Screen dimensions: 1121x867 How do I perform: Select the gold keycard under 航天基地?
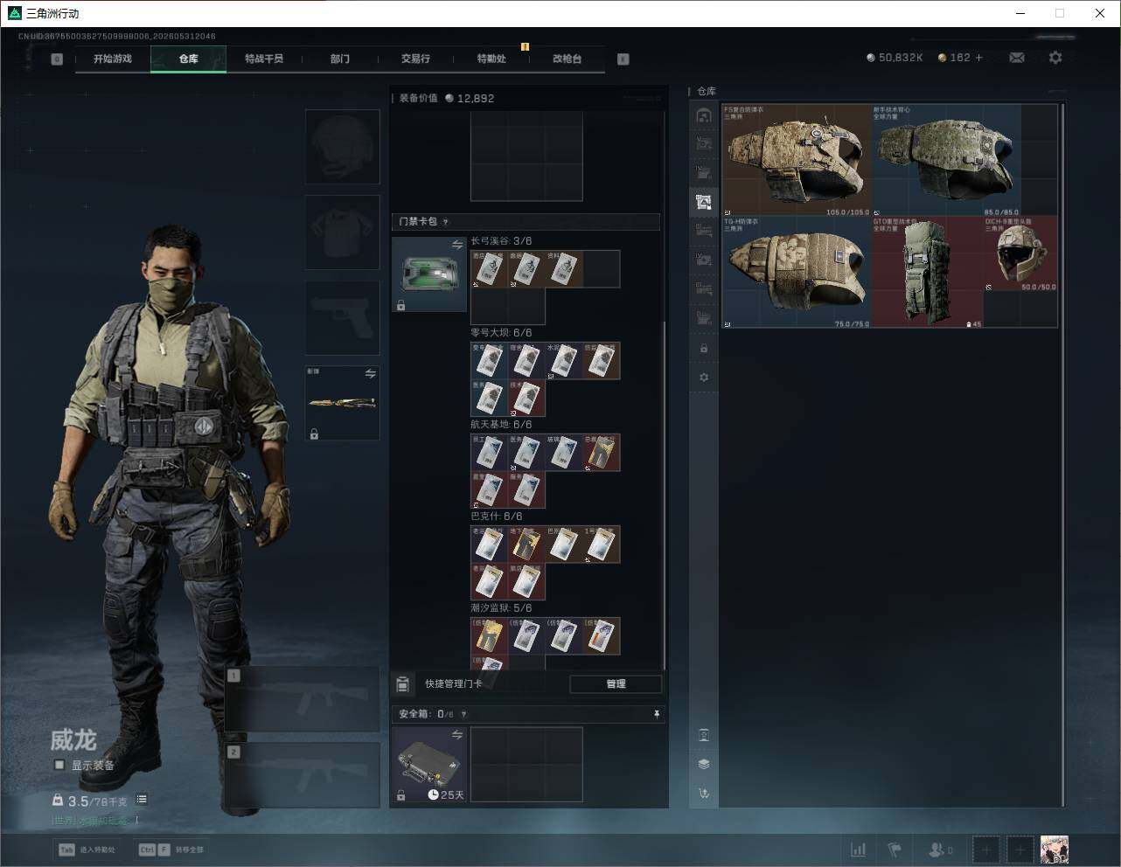[601, 453]
